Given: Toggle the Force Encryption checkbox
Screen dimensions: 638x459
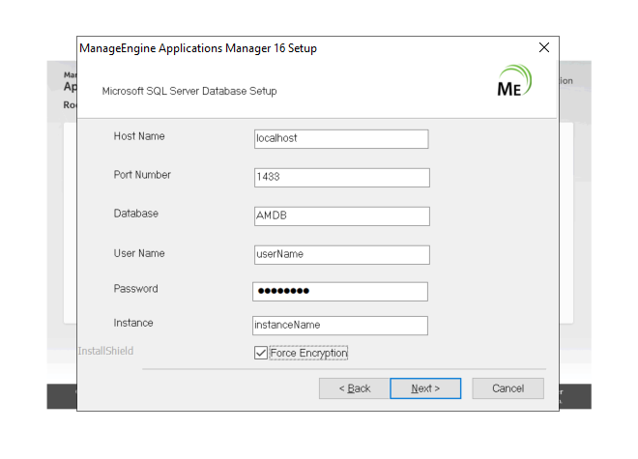Looking at the screenshot, I should (261, 354).
